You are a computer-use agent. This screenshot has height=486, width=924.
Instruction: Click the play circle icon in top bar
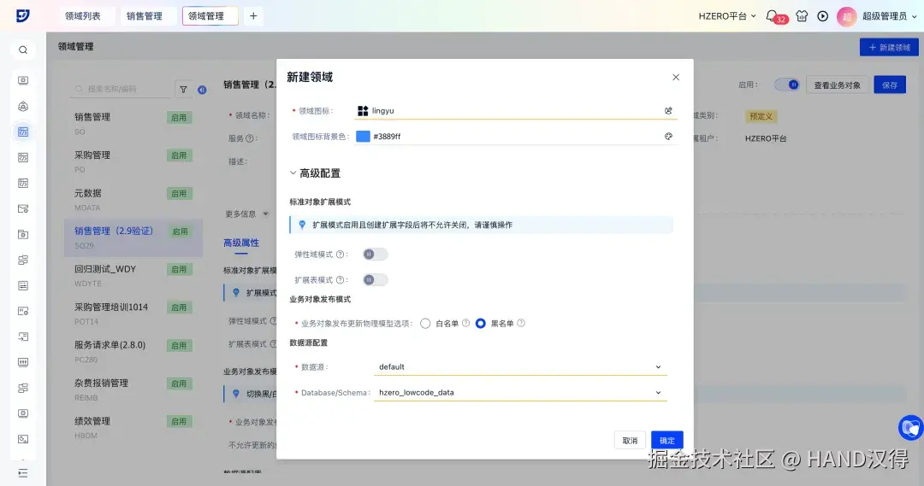pyautogui.click(x=823, y=16)
